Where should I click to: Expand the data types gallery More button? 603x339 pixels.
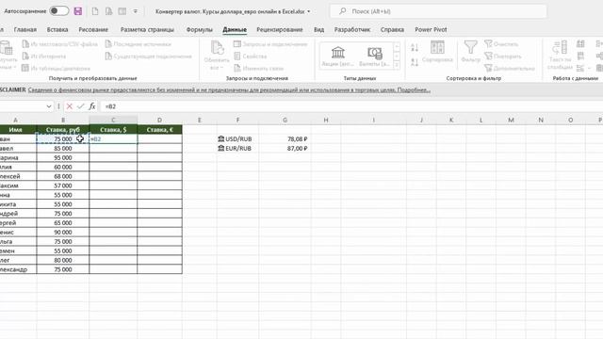pyautogui.click(x=397, y=65)
